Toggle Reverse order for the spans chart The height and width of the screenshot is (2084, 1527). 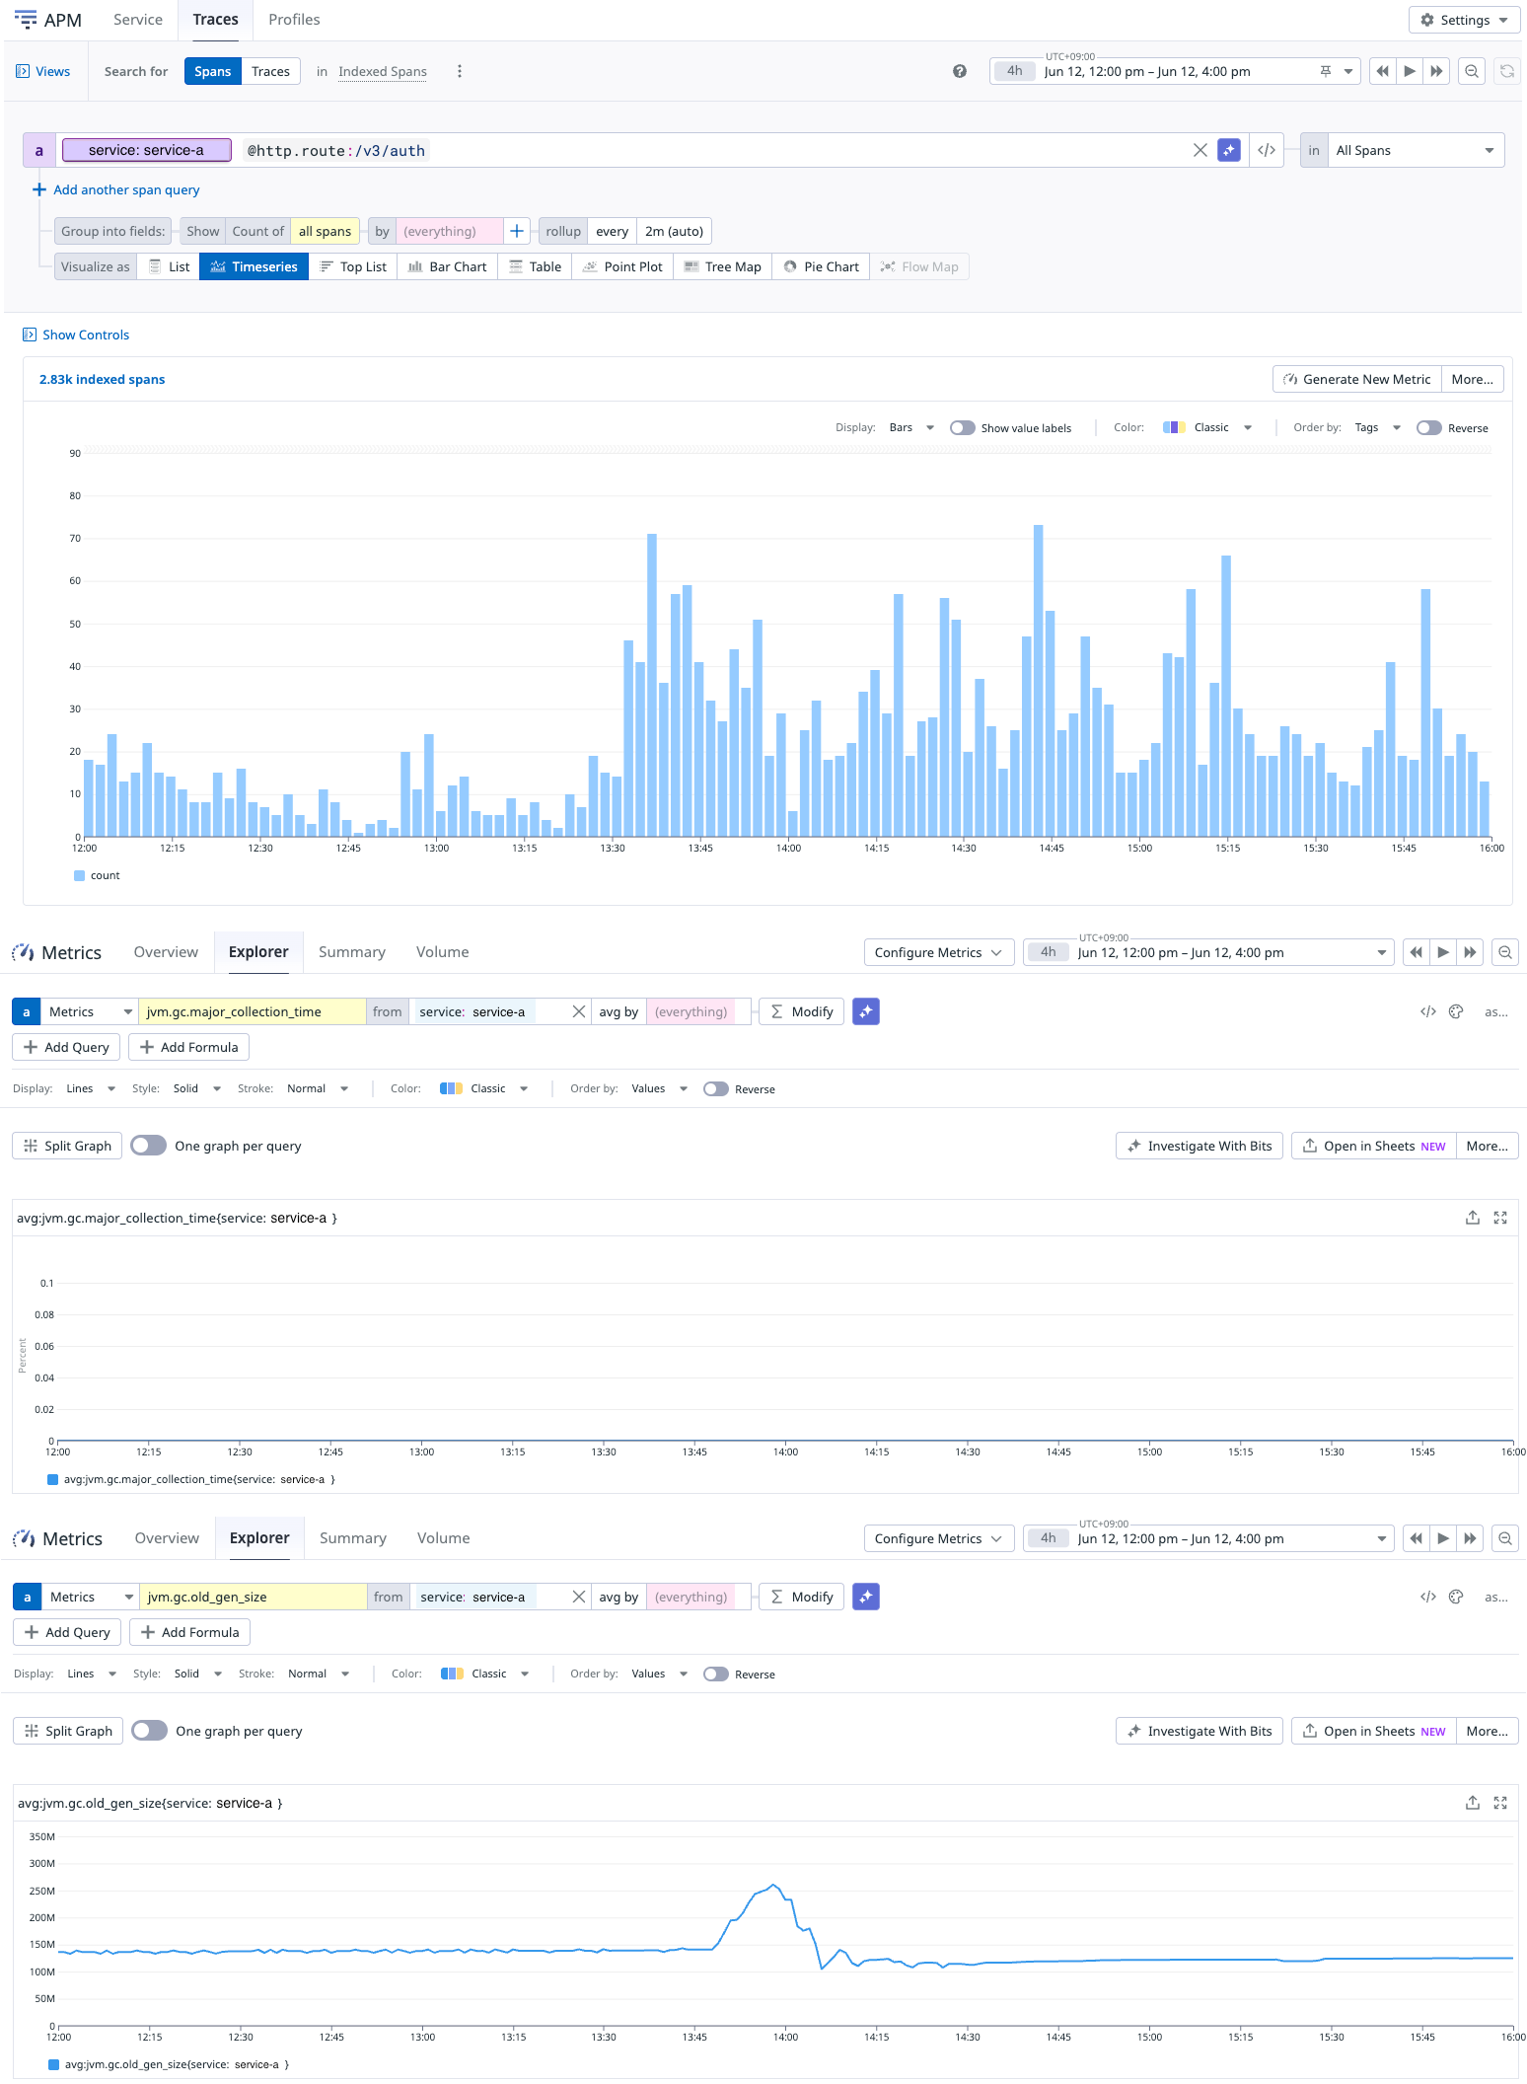point(1429,427)
